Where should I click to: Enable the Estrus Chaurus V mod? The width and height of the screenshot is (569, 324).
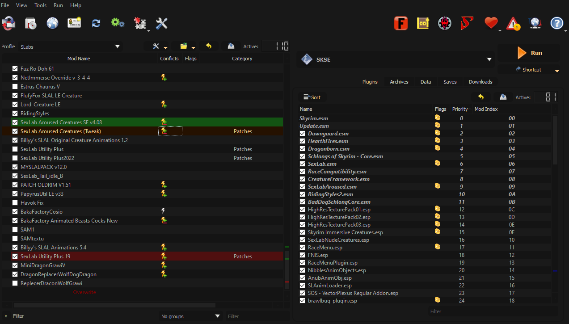click(15, 87)
